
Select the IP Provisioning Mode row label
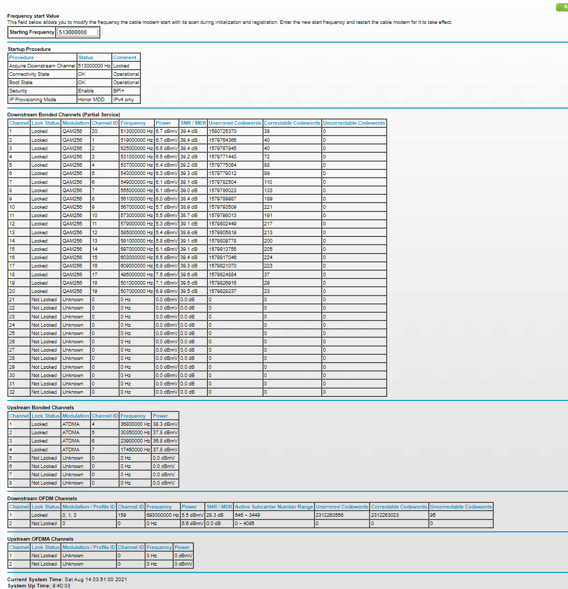tap(32, 99)
